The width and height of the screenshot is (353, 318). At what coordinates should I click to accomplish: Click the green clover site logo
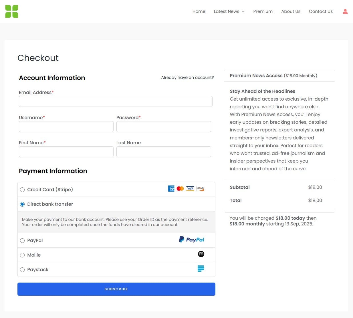[12, 11]
